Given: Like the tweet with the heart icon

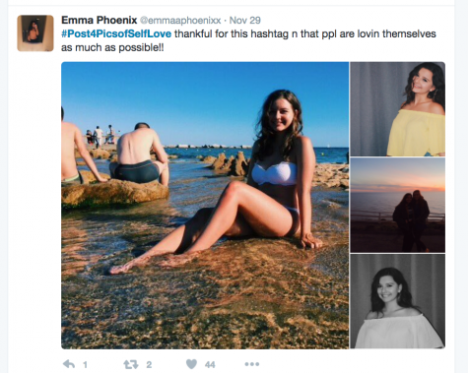Looking at the screenshot, I should pos(191,364).
